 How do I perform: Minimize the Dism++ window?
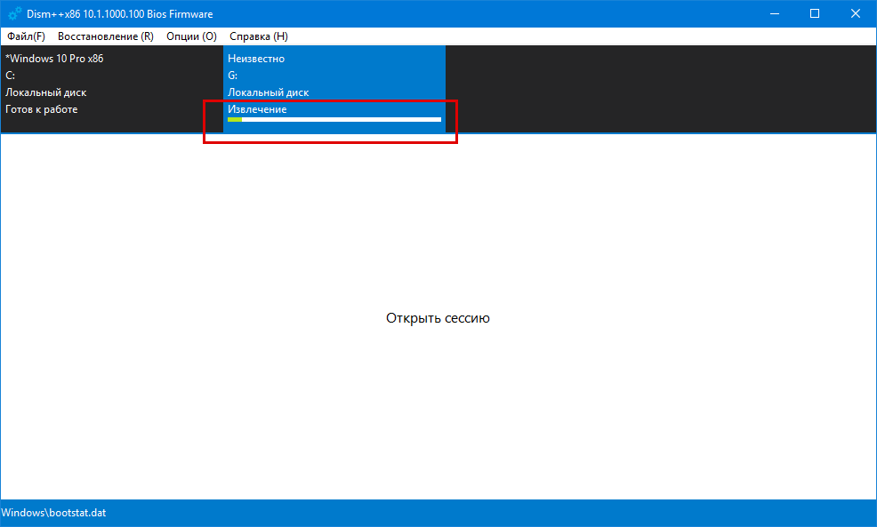pyautogui.click(x=775, y=13)
